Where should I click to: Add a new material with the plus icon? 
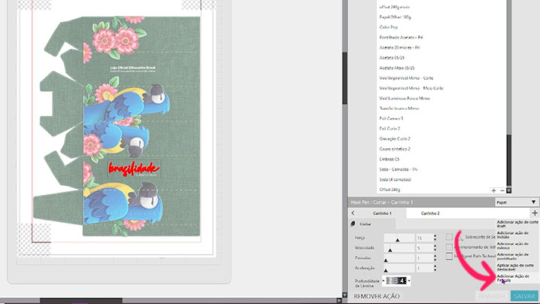tap(493, 190)
